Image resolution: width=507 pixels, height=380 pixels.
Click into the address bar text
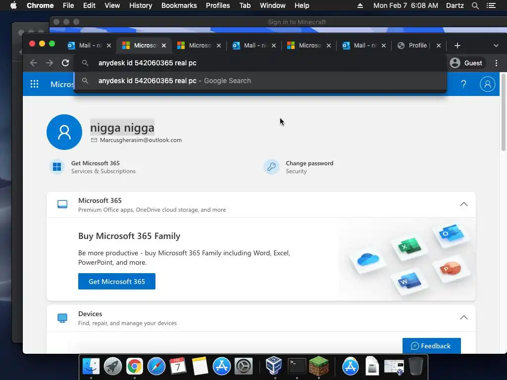(148, 63)
